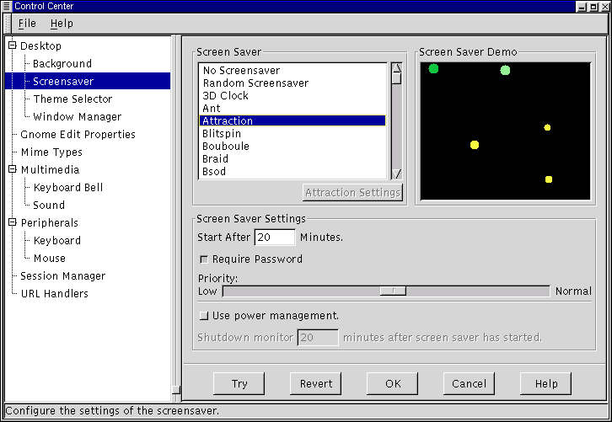Collapse the Multimedia tree node
The height and width of the screenshot is (422, 612).
click(x=12, y=169)
